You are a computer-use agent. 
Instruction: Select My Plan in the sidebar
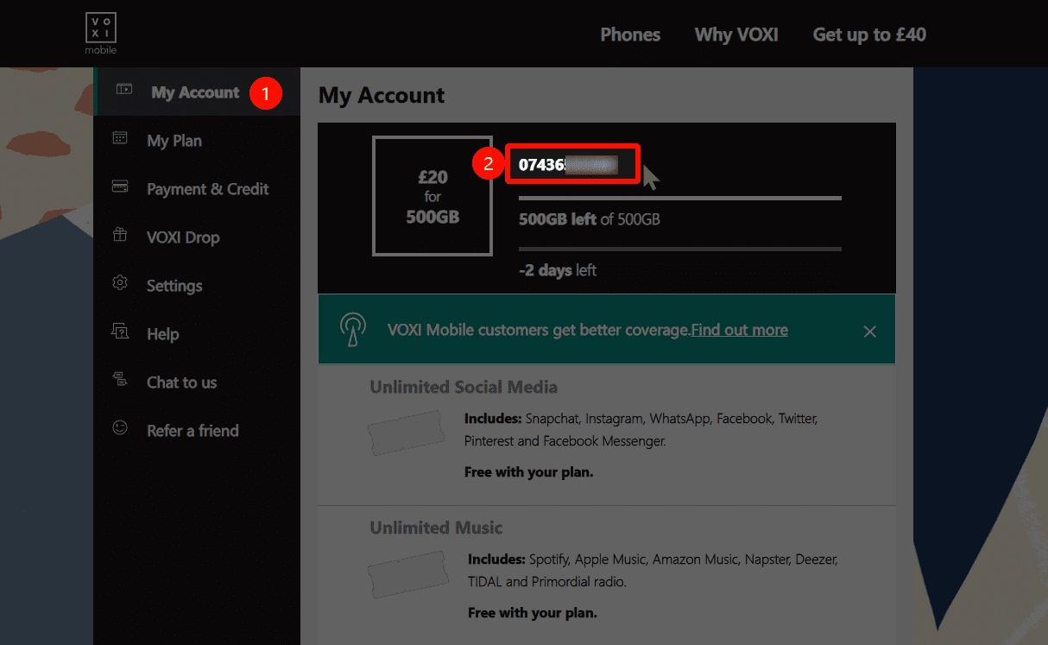[174, 141]
